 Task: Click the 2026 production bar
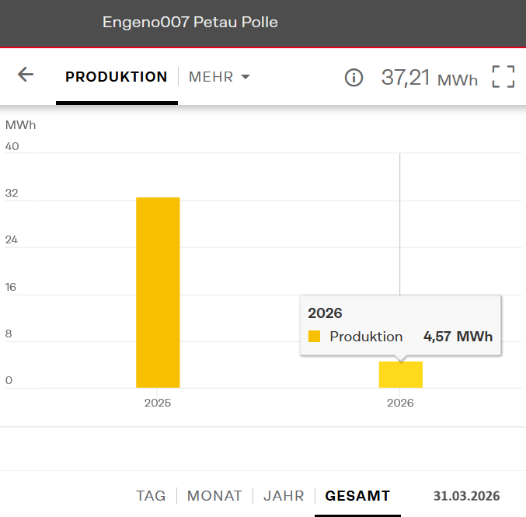point(400,375)
